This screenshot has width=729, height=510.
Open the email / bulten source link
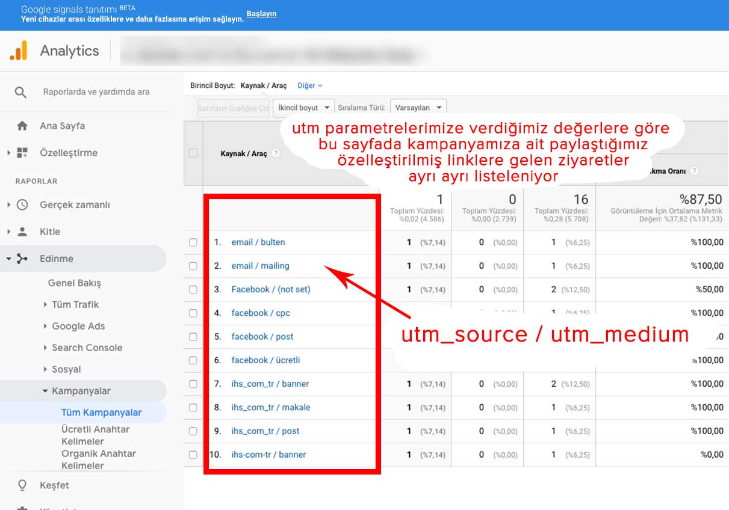point(258,242)
